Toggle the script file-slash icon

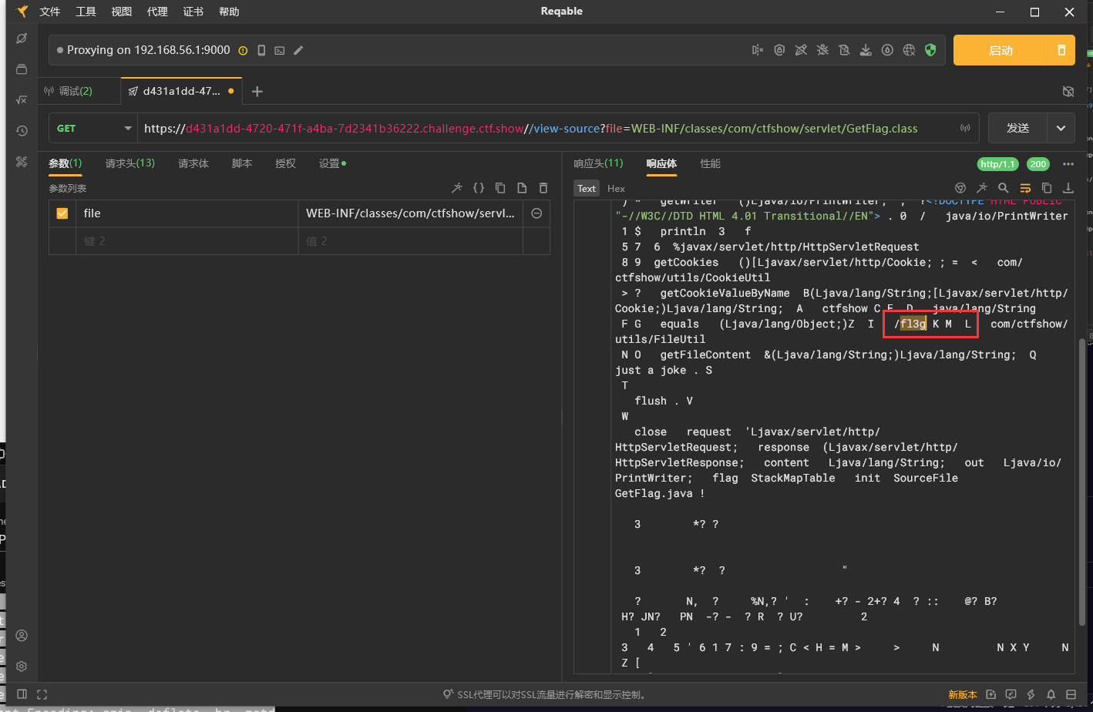[x=844, y=50]
